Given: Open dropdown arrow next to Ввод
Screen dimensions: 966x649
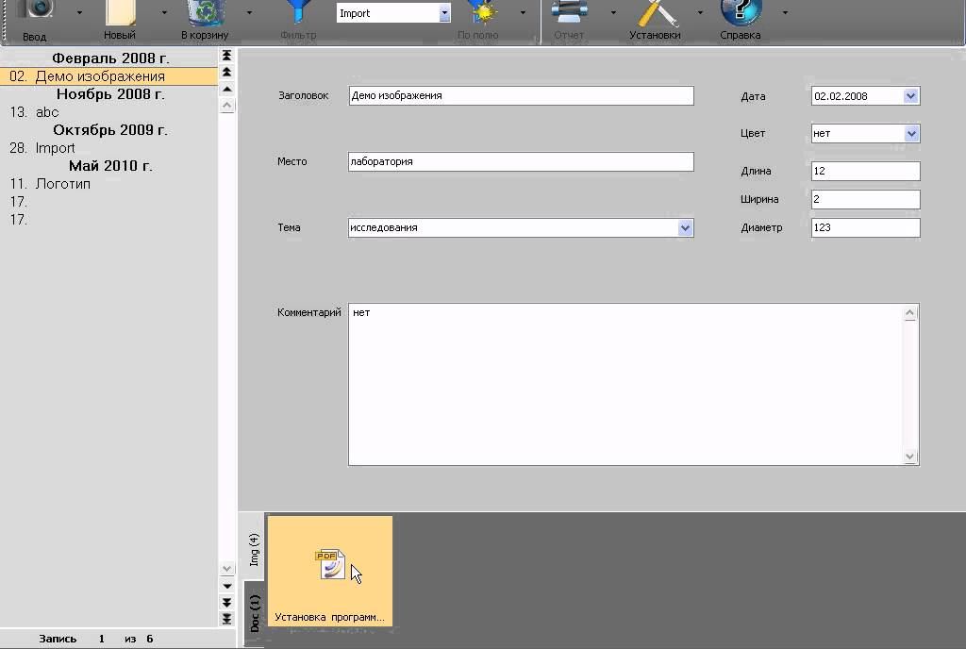Looking at the screenshot, I should pyautogui.click(x=79, y=12).
